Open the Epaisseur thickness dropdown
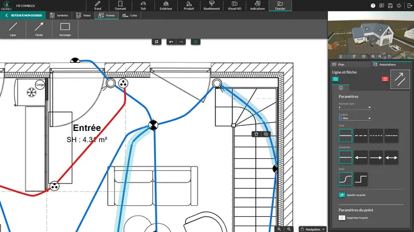This screenshot has width=414, height=232. (355, 107)
